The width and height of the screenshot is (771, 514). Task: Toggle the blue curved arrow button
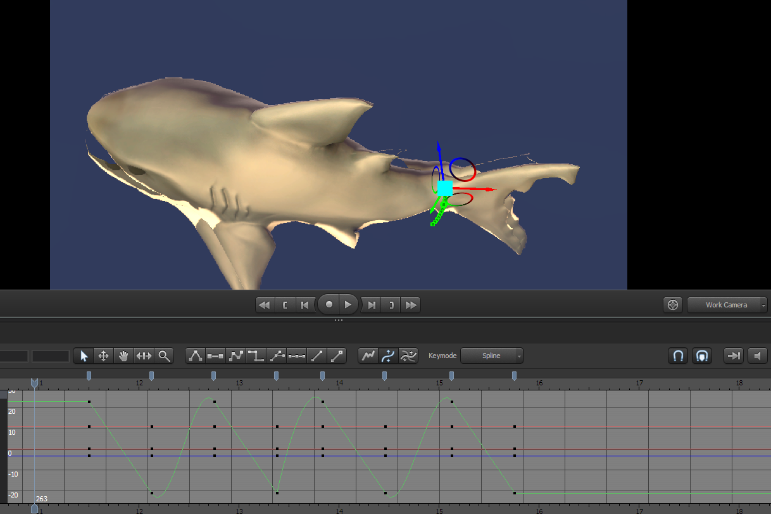pyautogui.click(x=388, y=356)
